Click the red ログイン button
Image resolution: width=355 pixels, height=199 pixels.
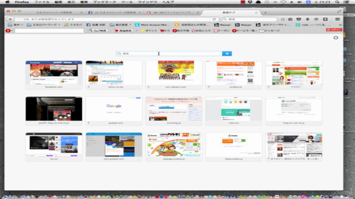[x=334, y=30]
